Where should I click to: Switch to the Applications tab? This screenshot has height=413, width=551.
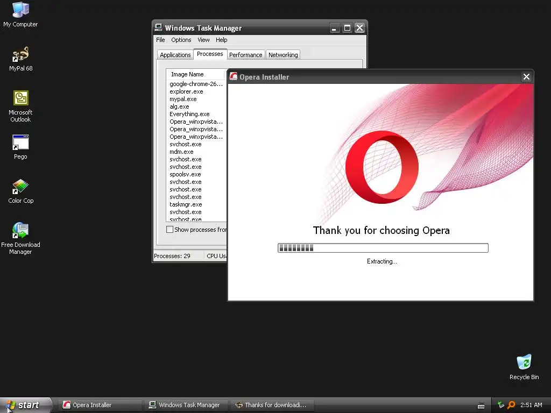pos(175,55)
